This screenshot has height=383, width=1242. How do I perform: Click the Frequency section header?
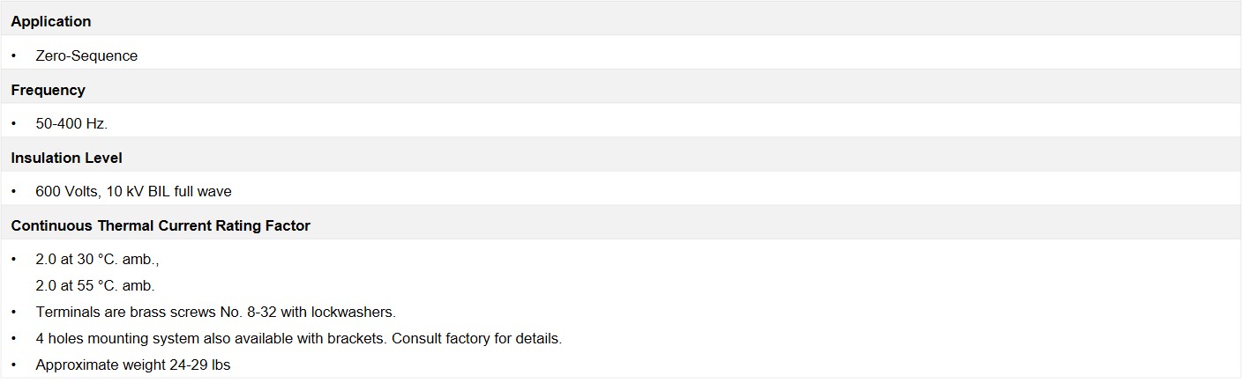click(48, 90)
